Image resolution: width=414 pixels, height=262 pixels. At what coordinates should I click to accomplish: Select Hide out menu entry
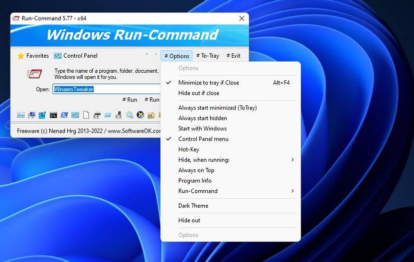[230, 220]
